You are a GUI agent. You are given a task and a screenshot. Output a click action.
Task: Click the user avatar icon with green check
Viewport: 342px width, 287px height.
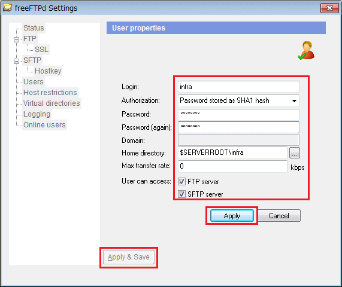click(x=306, y=50)
